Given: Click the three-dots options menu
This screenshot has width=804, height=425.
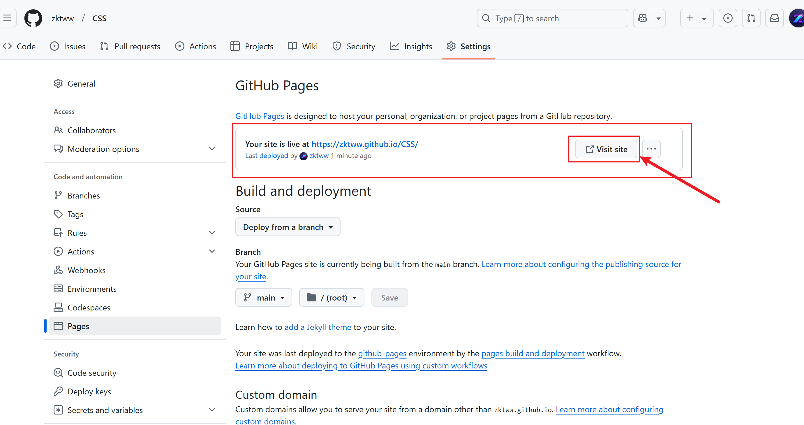Looking at the screenshot, I should coord(651,149).
